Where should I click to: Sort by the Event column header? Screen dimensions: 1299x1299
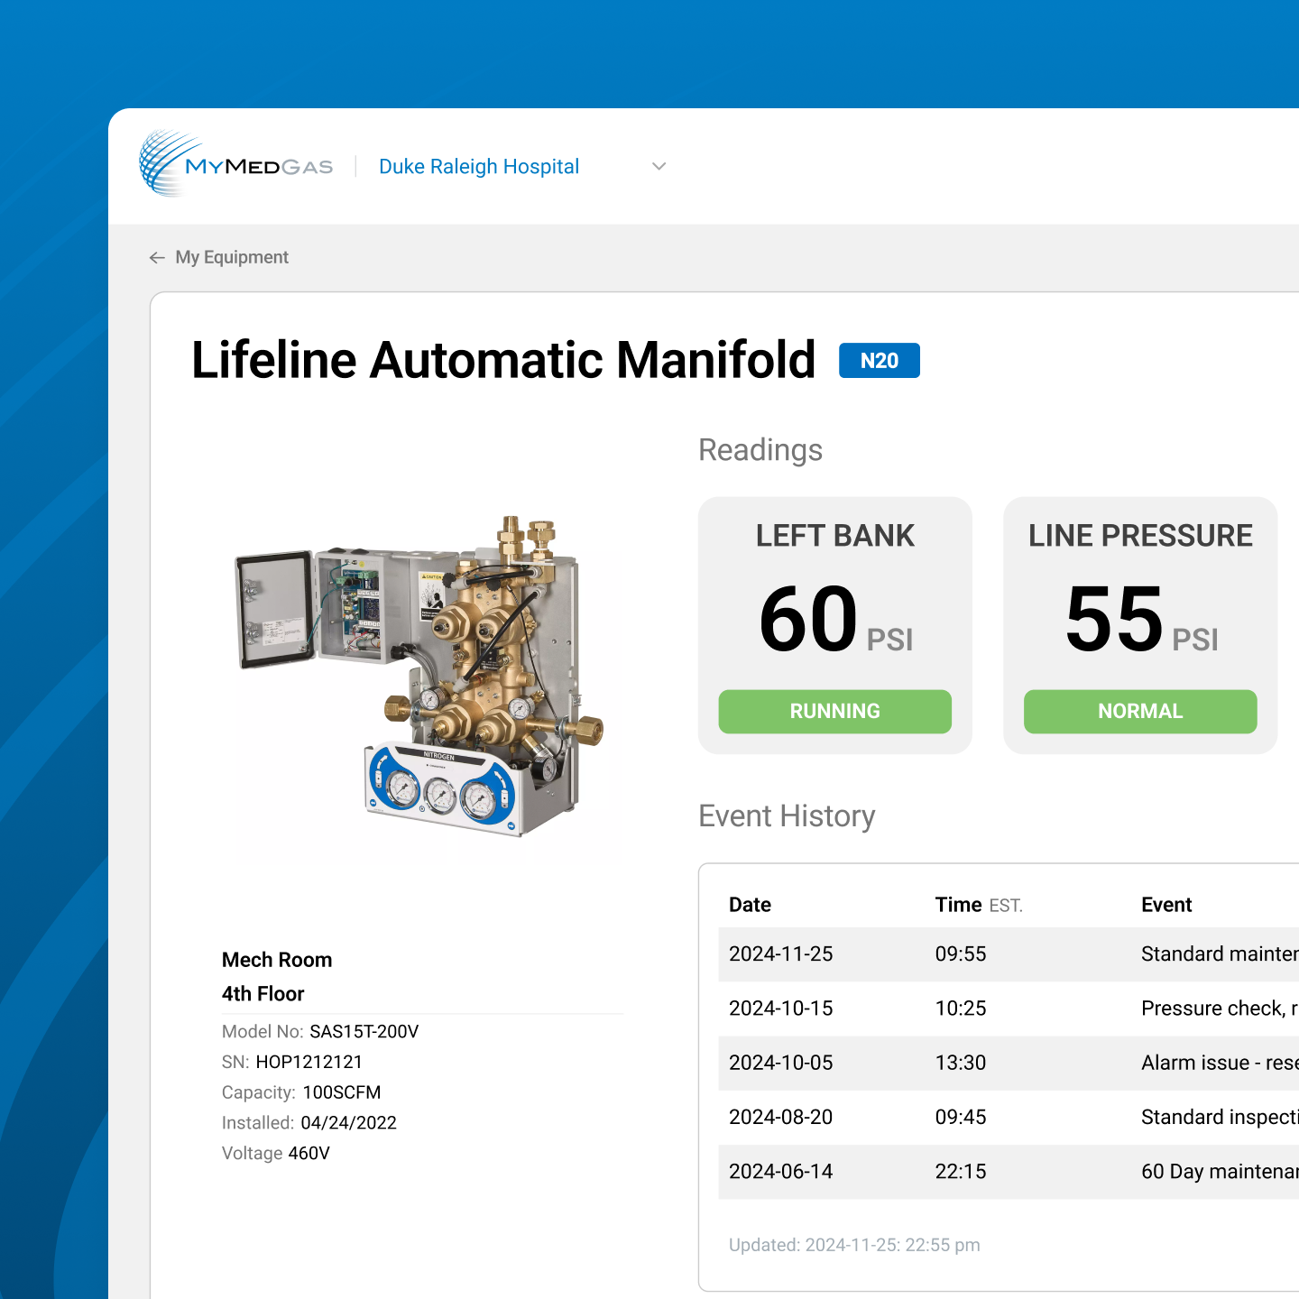click(1166, 905)
